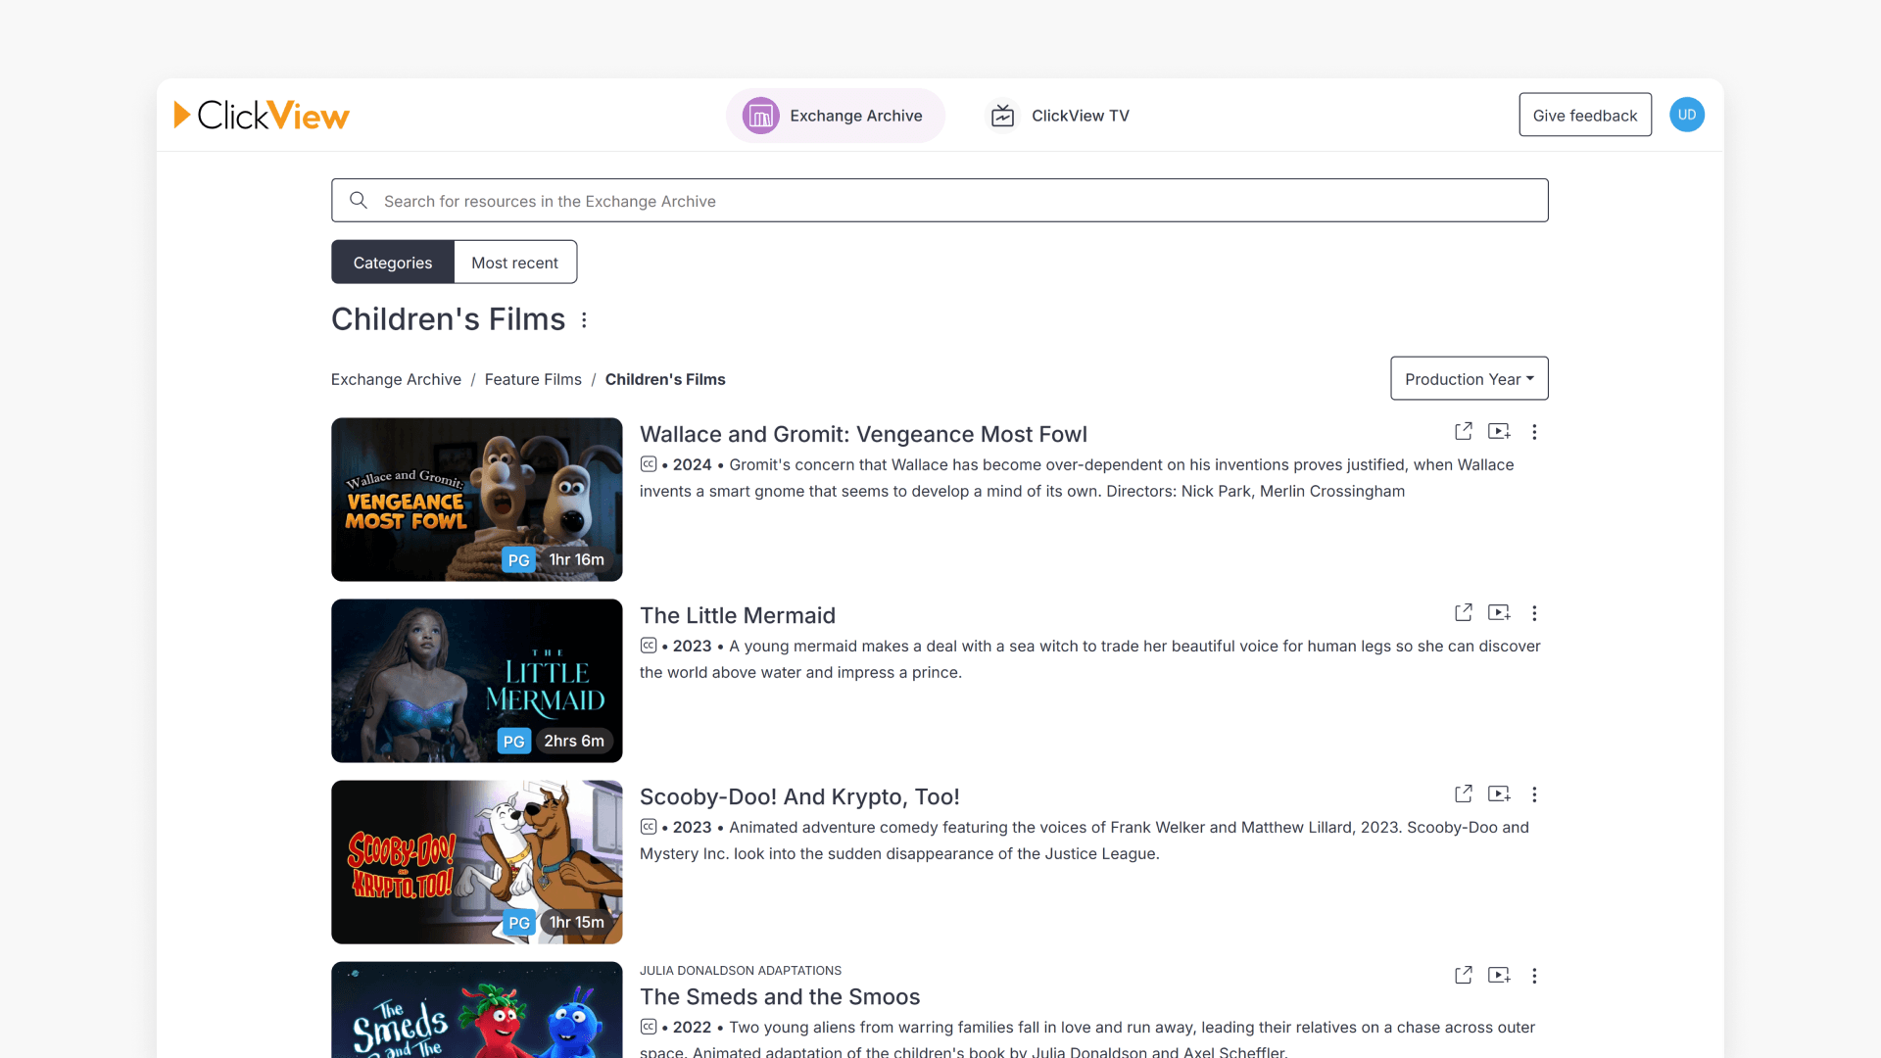Image resolution: width=1881 pixels, height=1058 pixels.
Task: Select the Exchange Archive tab
Action: click(835, 116)
